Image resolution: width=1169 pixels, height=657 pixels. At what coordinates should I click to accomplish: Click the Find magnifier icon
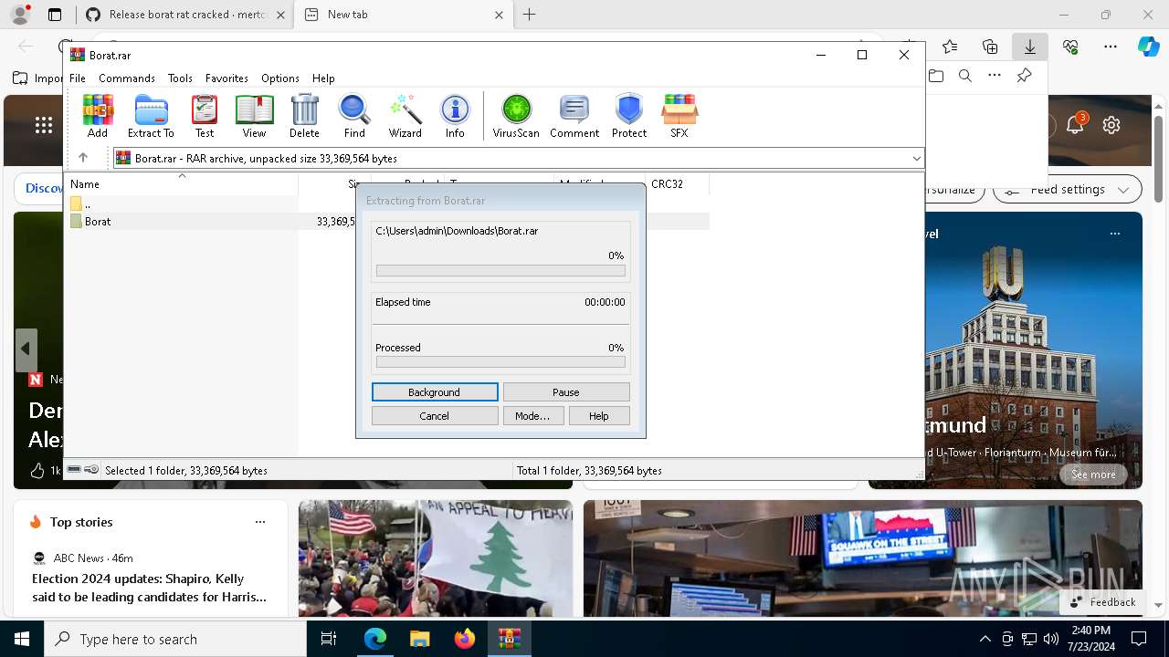click(x=354, y=116)
